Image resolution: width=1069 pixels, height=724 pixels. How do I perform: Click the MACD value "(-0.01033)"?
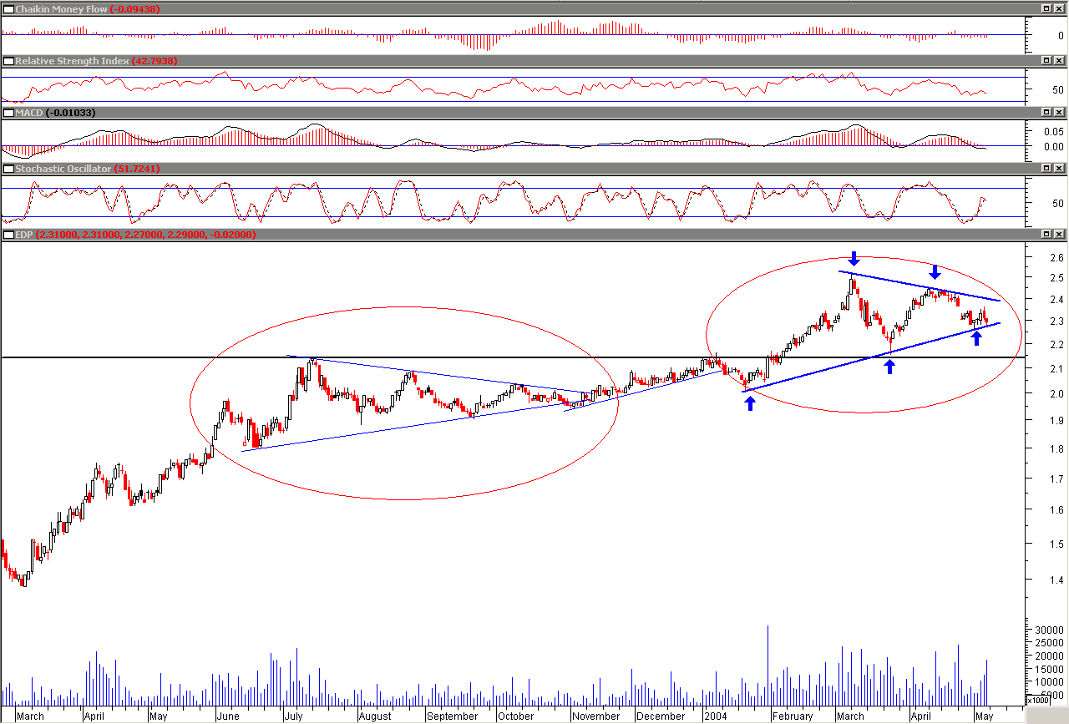click(71, 112)
